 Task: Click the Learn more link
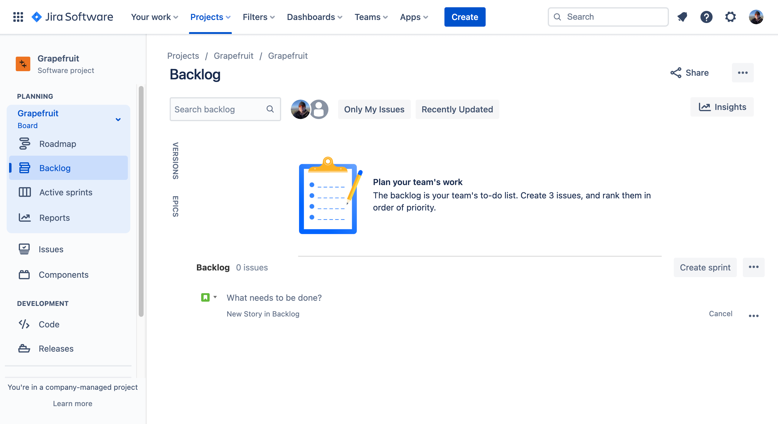pos(72,403)
